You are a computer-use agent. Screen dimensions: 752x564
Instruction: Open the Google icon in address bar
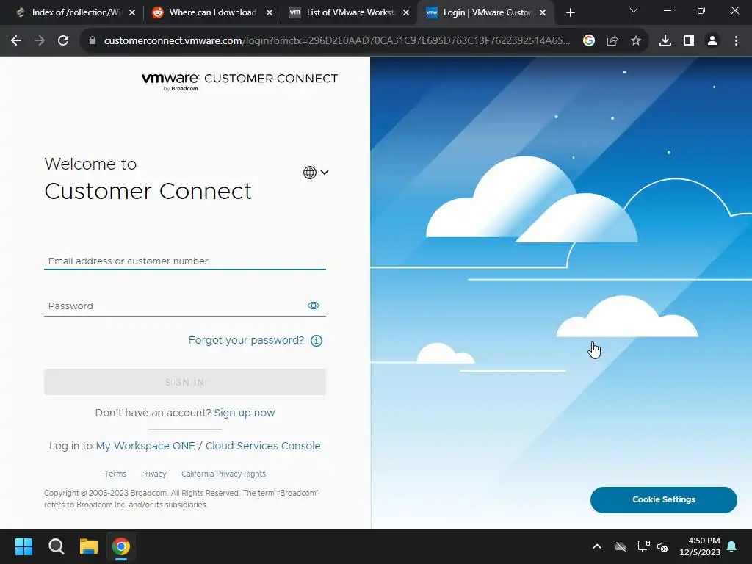pyautogui.click(x=589, y=41)
